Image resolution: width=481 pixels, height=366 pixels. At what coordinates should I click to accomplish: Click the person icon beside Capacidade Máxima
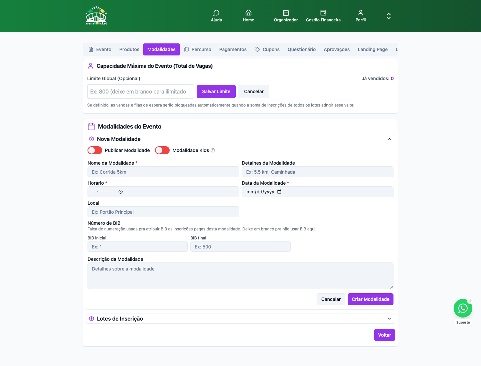[91, 66]
